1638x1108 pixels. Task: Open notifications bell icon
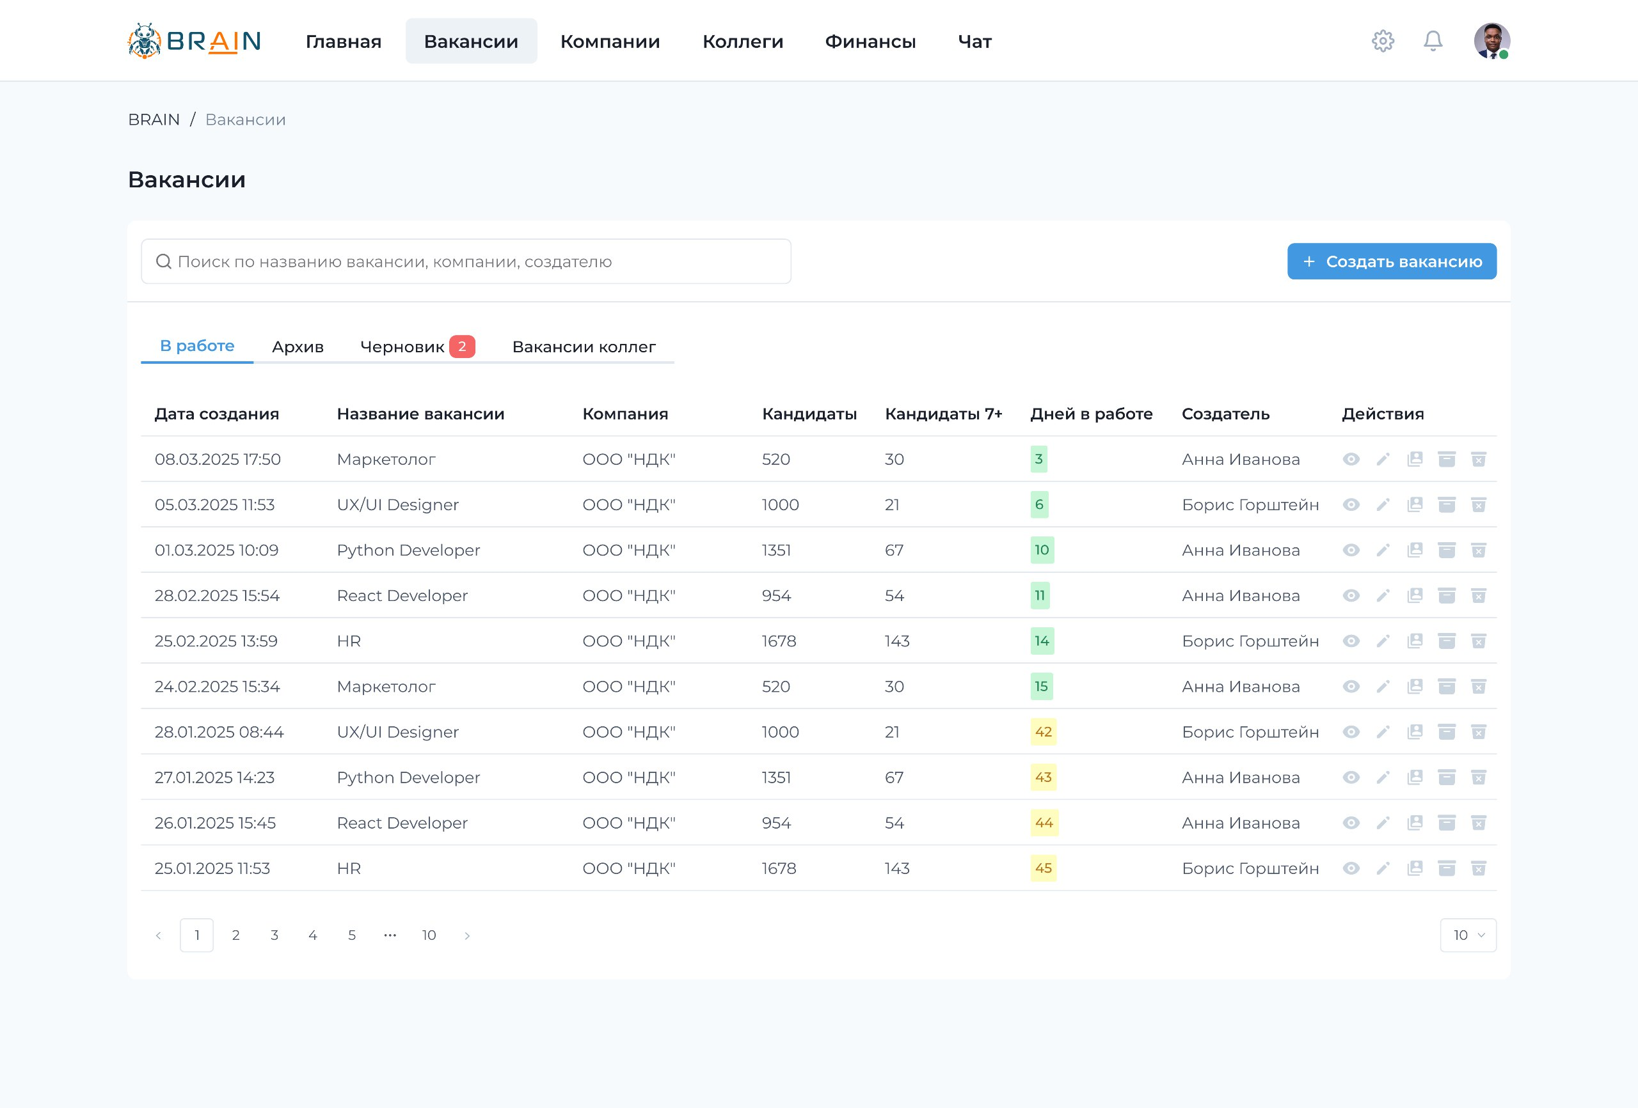1433,41
